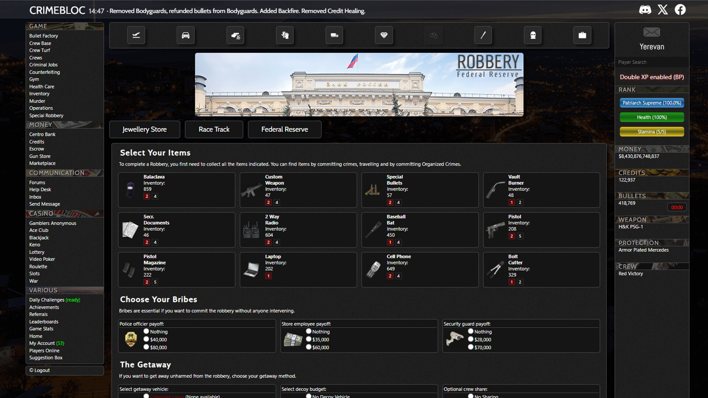Open the pickpocketing gloves icon
This screenshot has width=708, height=398.
pyautogui.click(x=284, y=35)
